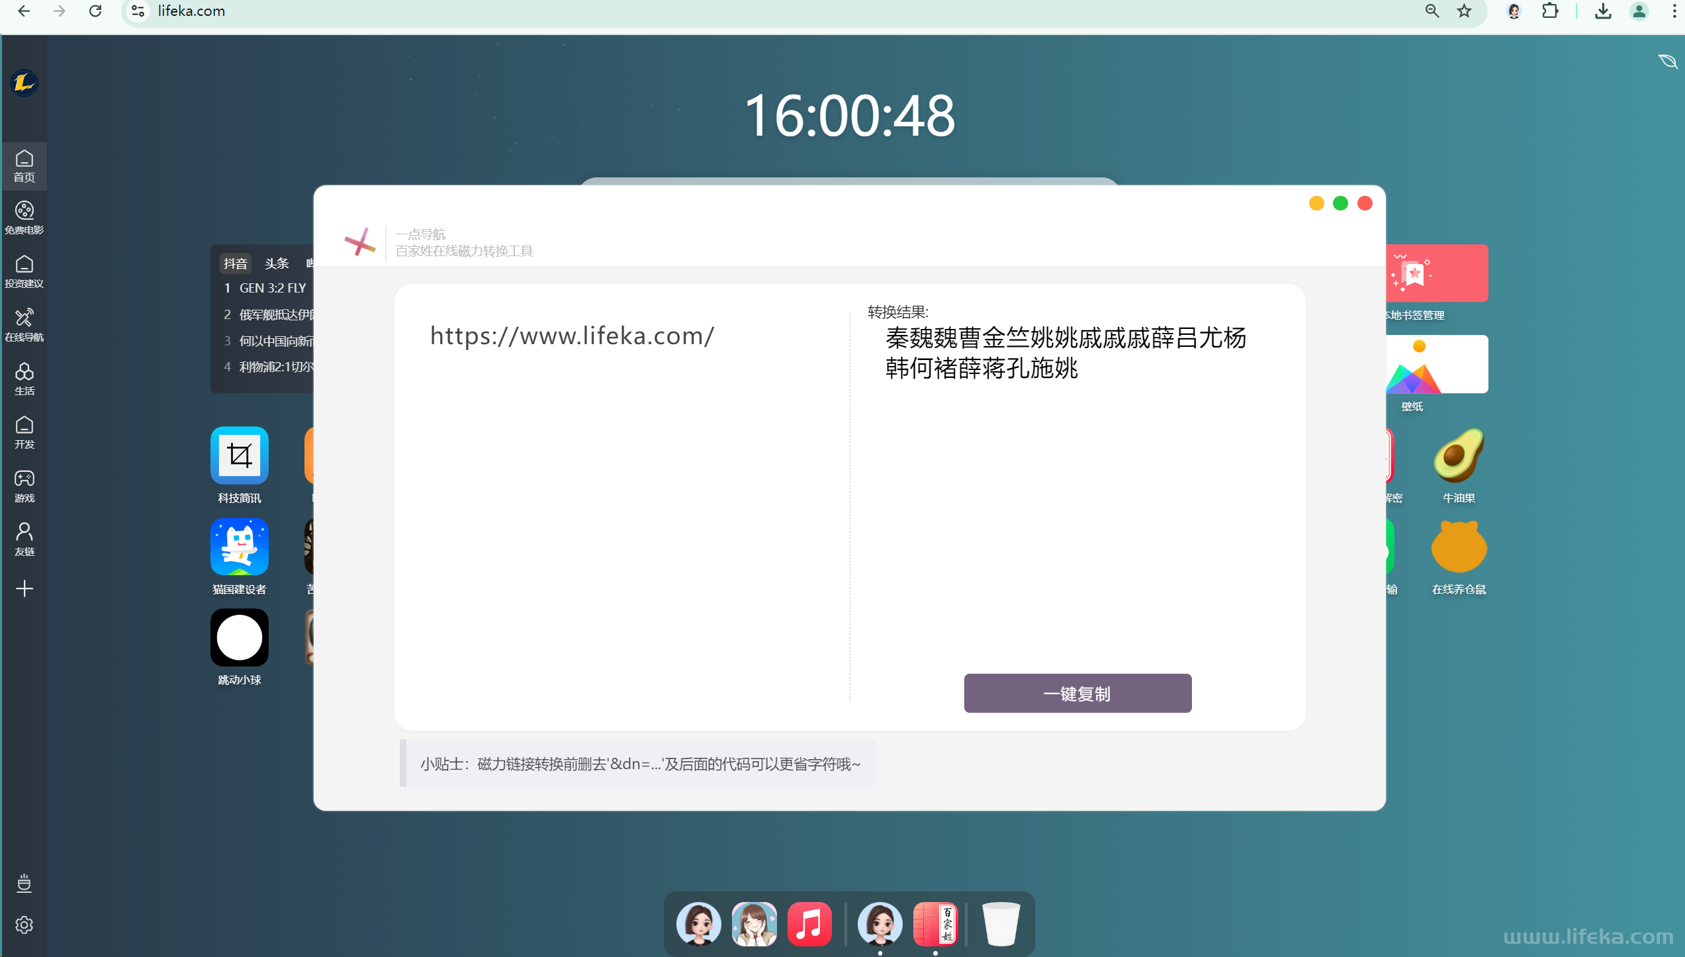The image size is (1685, 957).
Task: Click the 一键复制 copy button
Action: [1077, 693]
